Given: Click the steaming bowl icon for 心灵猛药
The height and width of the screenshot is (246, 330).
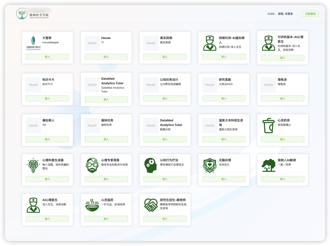Looking at the screenshot, I should 92,205.
